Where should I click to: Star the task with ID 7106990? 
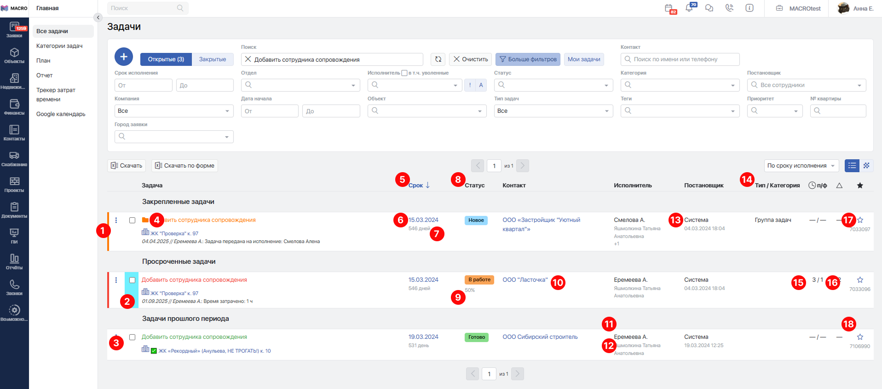click(x=860, y=337)
